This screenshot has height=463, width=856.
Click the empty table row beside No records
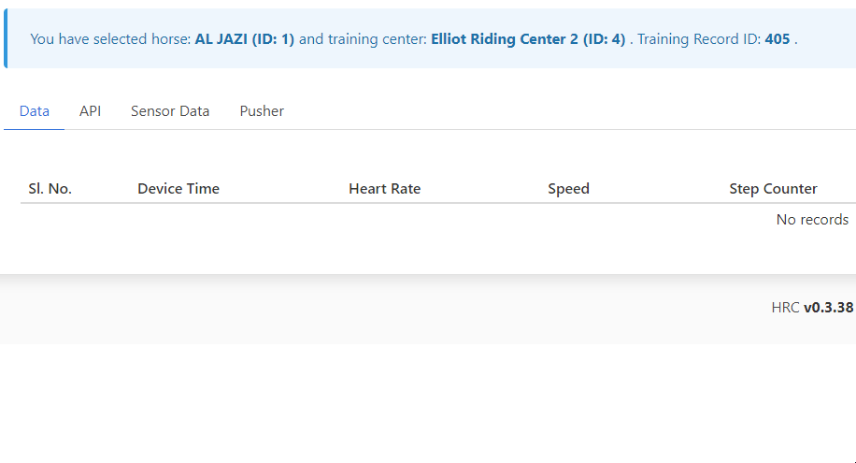374,220
